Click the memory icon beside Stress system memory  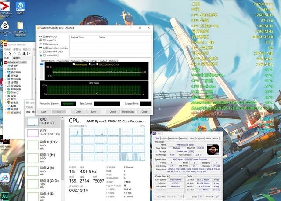pos(40,48)
